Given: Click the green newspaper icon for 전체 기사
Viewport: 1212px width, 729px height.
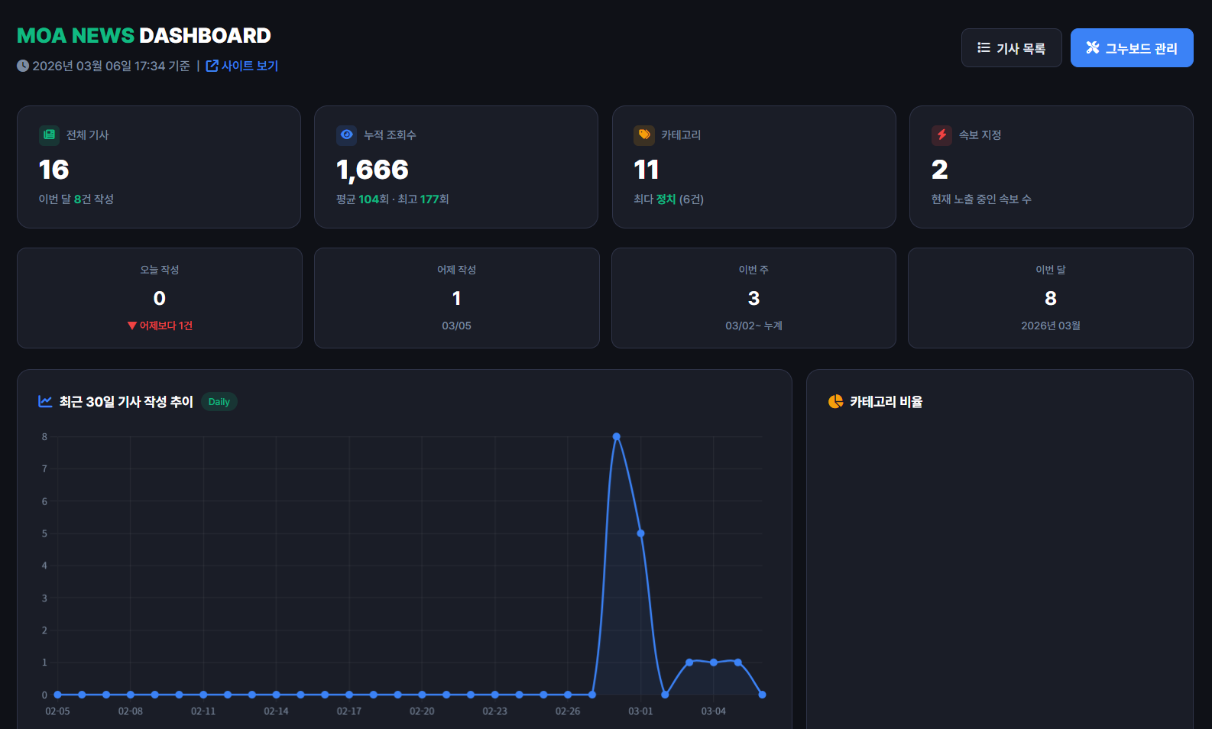Looking at the screenshot, I should (49, 135).
